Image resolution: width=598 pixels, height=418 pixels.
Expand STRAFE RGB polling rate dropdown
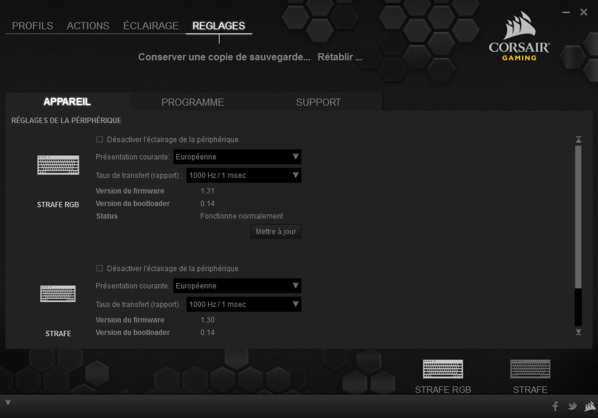click(x=243, y=176)
